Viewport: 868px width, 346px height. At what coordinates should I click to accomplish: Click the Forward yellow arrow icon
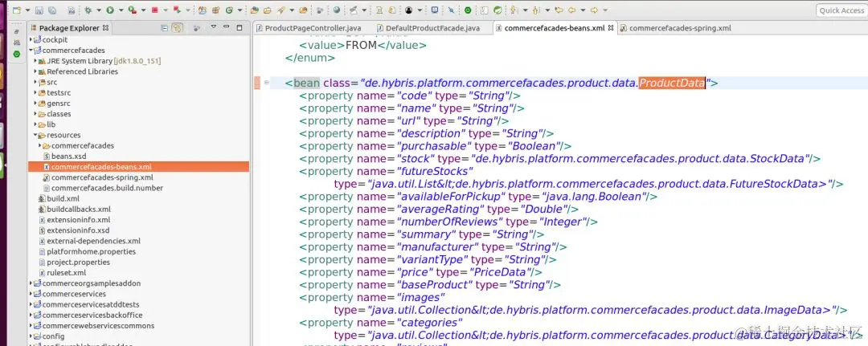click(x=594, y=10)
